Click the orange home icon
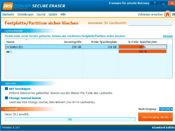 [x=168, y=14]
